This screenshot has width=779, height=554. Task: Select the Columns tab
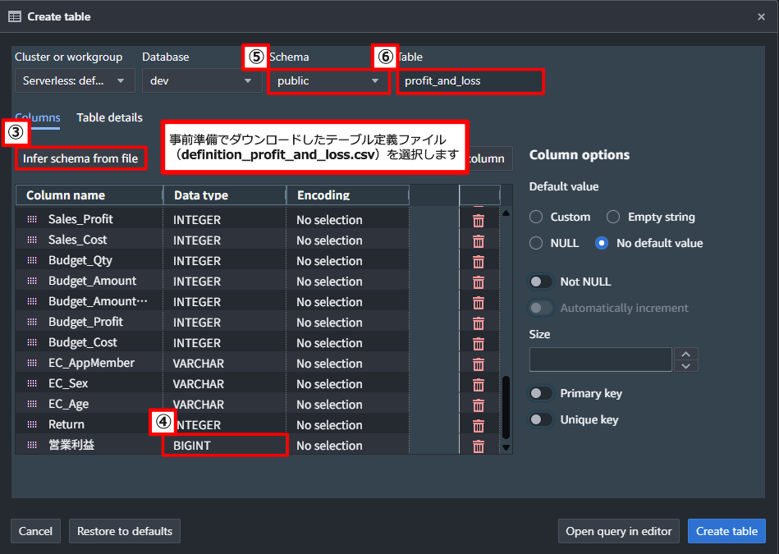click(38, 117)
